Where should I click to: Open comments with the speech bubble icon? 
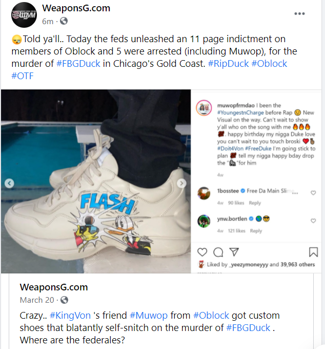point(218,252)
